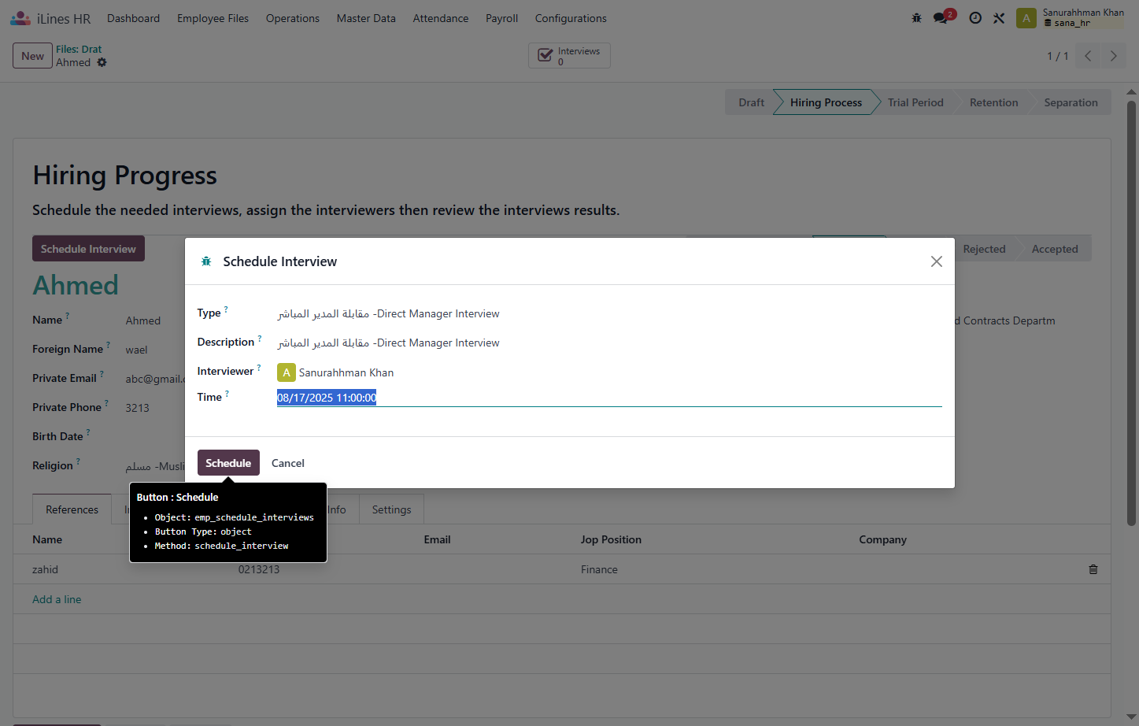Confirm with the Schedule button in dialog
The image size is (1139, 726).
click(x=228, y=463)
